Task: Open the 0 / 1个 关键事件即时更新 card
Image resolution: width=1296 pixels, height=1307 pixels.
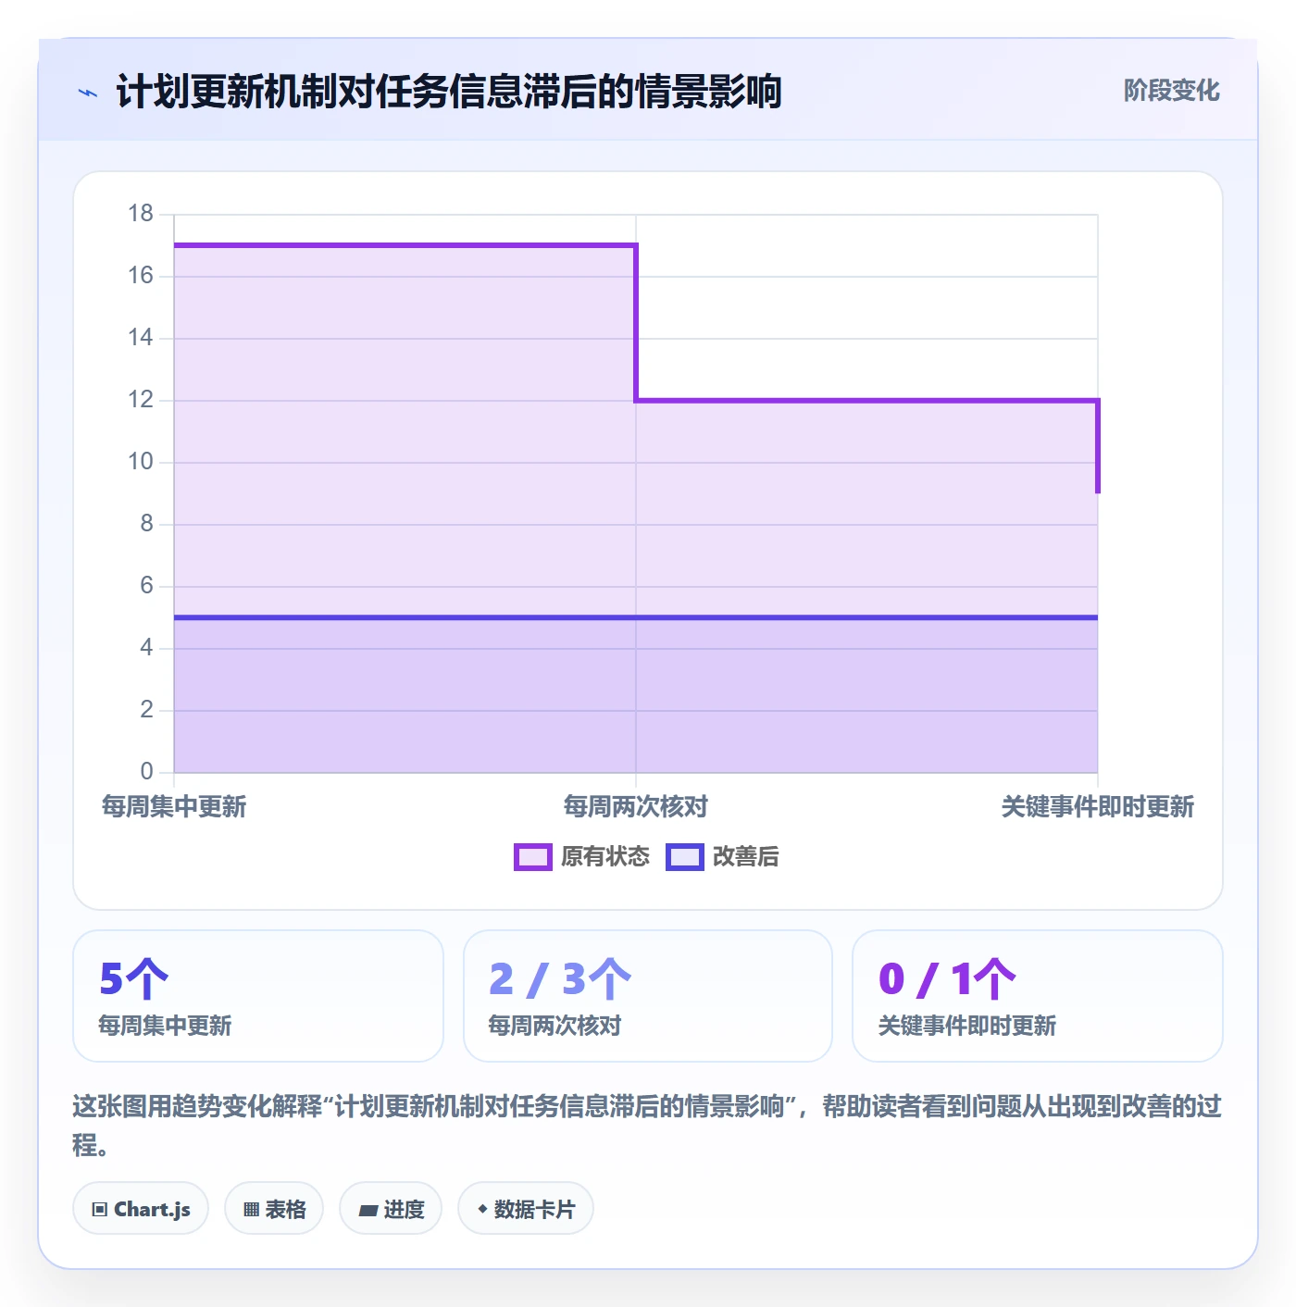Action: [1038, 996]
